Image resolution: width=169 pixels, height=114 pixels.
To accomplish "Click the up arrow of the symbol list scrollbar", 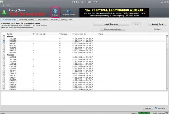I will 167,36.
